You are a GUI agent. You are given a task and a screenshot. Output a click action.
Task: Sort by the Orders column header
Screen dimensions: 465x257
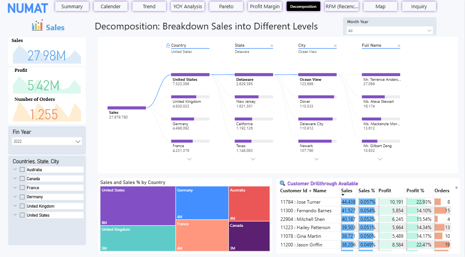442,191
